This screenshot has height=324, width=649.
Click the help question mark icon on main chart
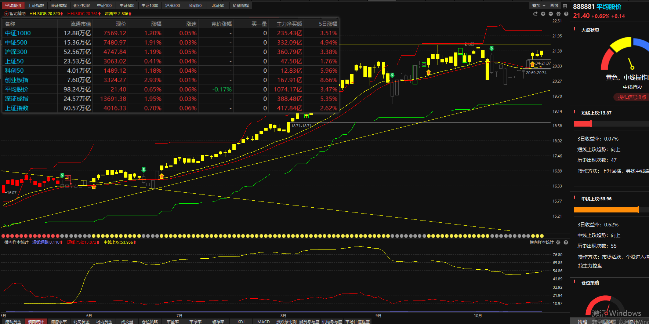click(x=566, y=14)
